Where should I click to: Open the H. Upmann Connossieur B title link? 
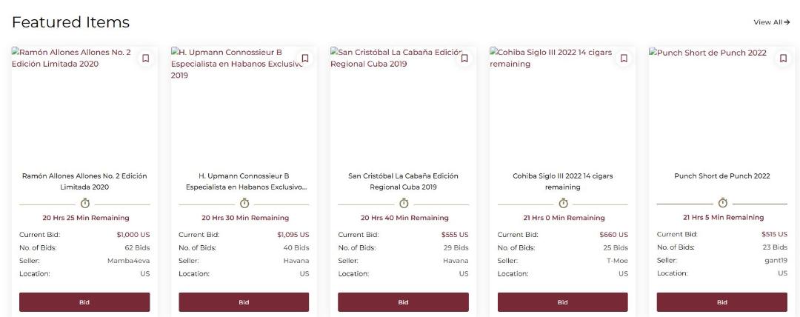tap(244, 181)
